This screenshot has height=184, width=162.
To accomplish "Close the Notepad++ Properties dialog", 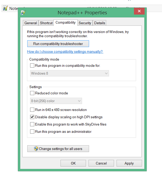I will [139, 11].
